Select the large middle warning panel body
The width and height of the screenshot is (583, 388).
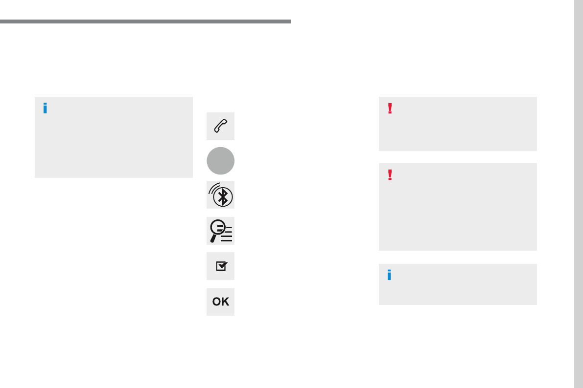click(x=458, y=207)
